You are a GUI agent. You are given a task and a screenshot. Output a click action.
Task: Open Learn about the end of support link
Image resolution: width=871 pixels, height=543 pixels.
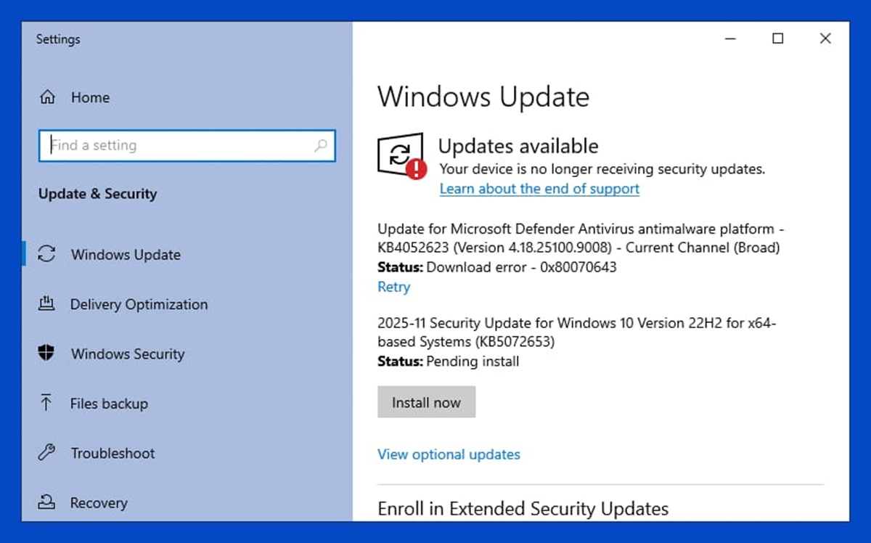539,189
